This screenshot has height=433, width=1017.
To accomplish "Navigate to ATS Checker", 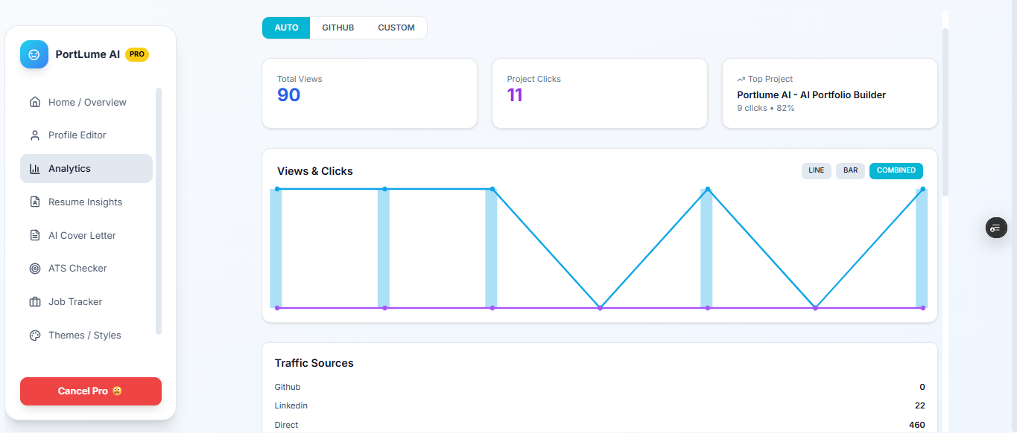I will (86, 269).
